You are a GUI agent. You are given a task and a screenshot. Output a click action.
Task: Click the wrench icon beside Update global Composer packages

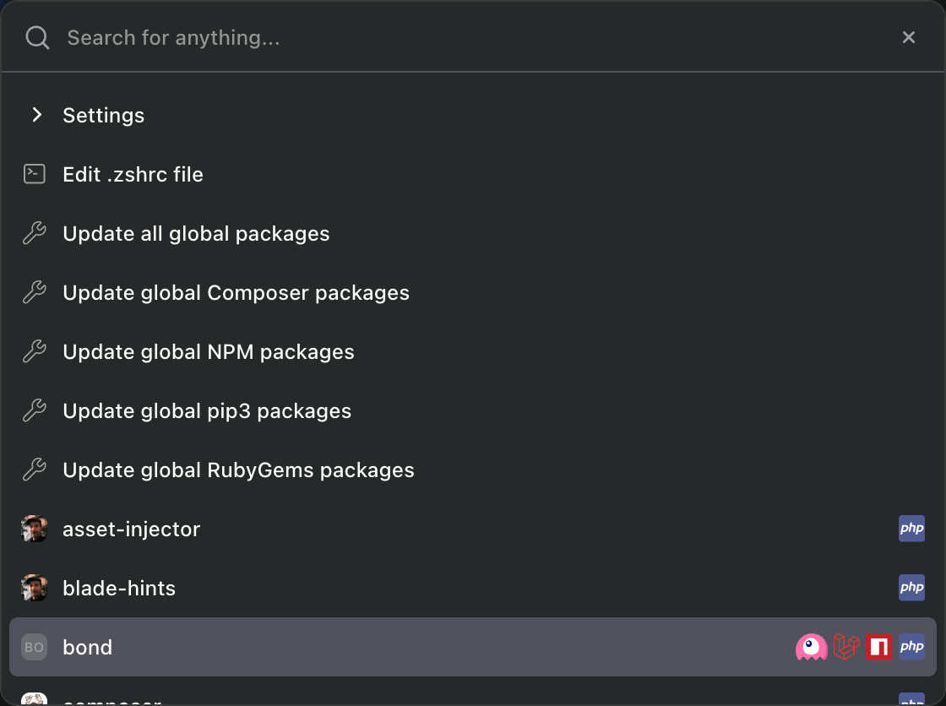click(34, 292)
